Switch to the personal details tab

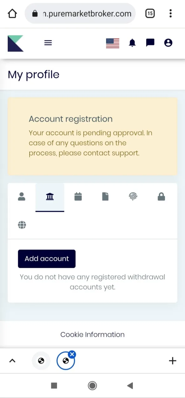22,197
